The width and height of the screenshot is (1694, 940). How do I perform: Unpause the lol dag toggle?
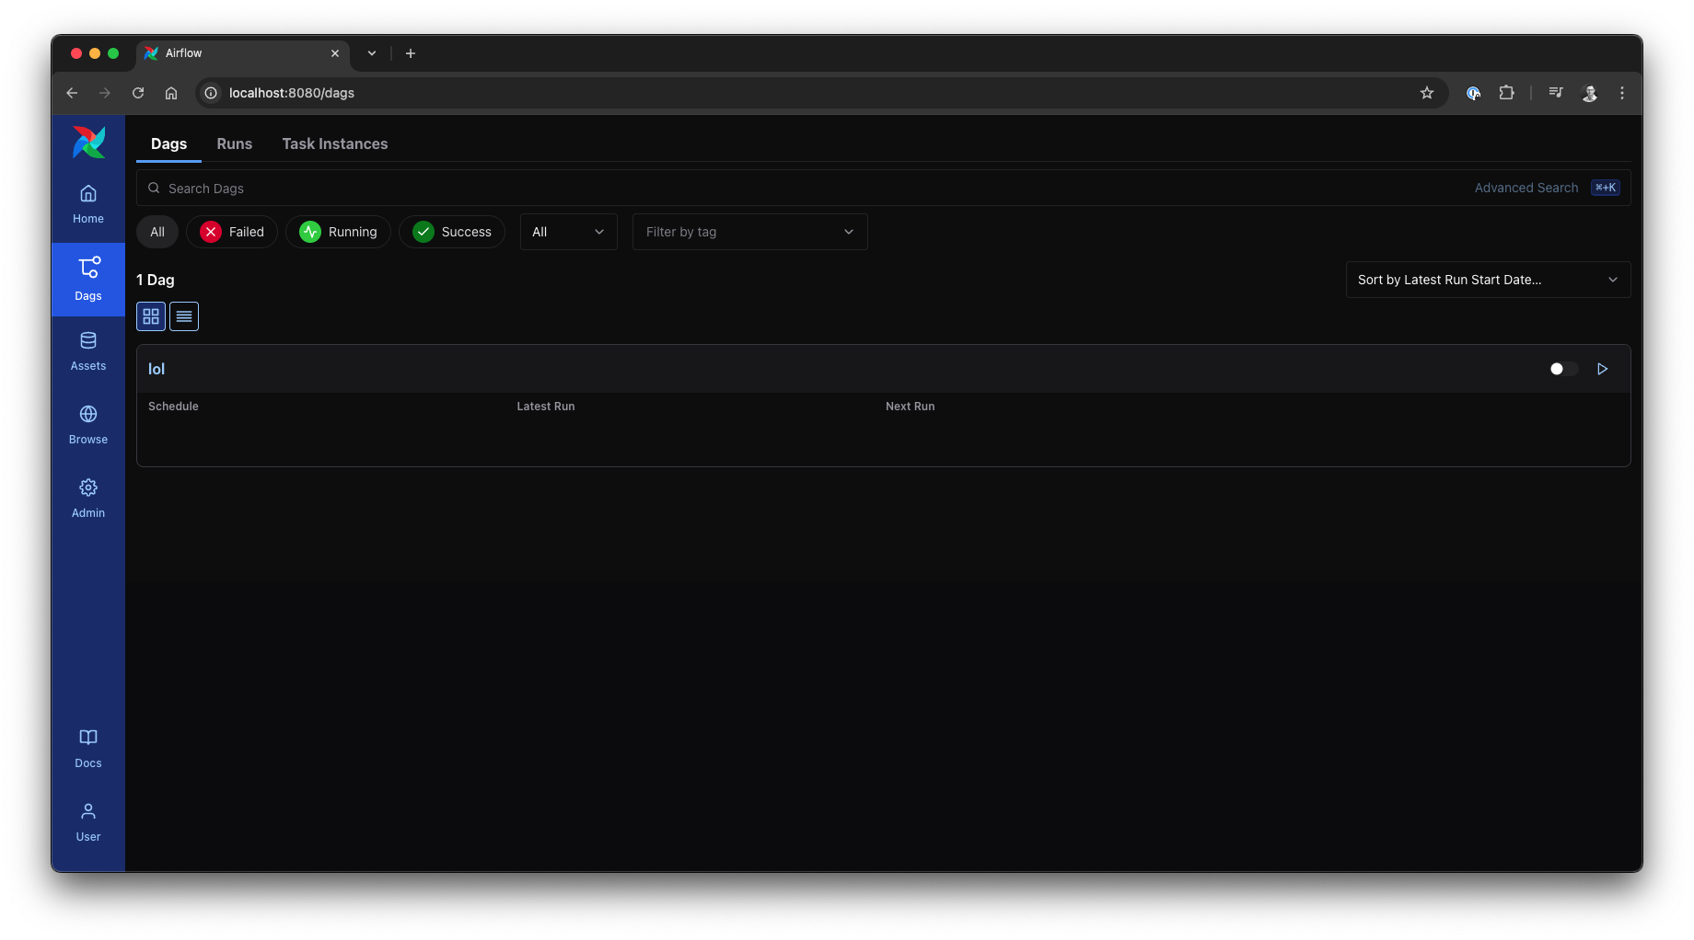click(1562, 369)
